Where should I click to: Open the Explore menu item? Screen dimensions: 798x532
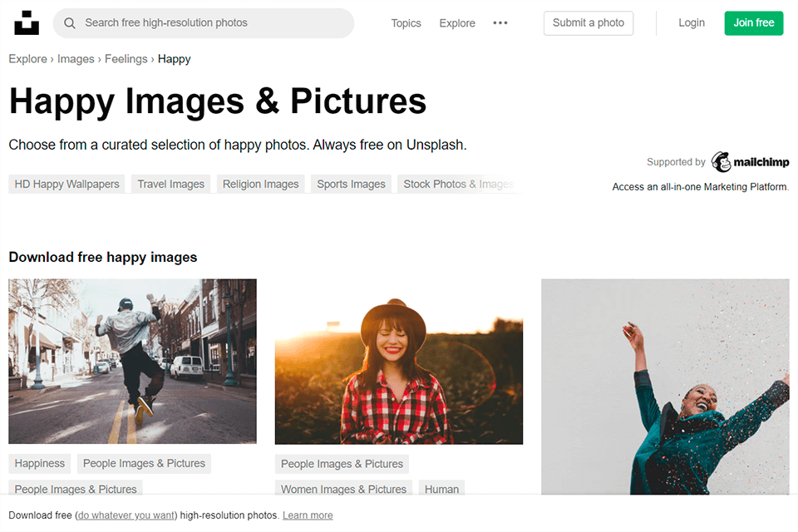456,23
